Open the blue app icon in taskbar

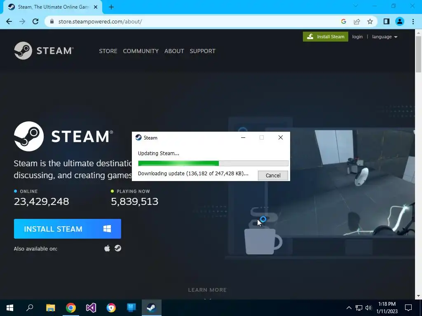pos(131,308)
